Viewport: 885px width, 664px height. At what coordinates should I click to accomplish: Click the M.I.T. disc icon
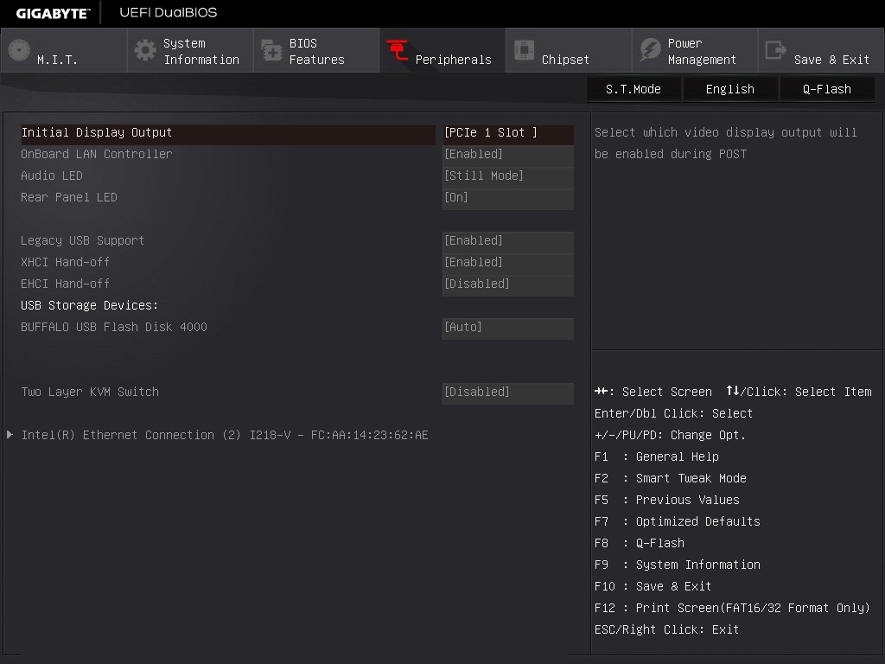(x=19, y=50)
